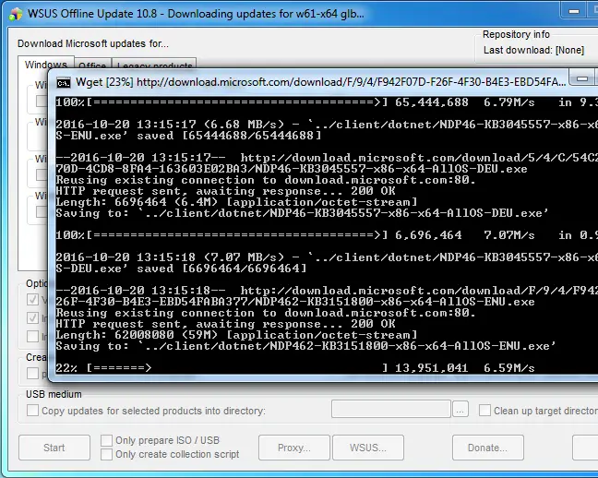Toggle Clean up target directory checkbox
The width and height of the screenshot is (598, 478).
coord(484,411)
